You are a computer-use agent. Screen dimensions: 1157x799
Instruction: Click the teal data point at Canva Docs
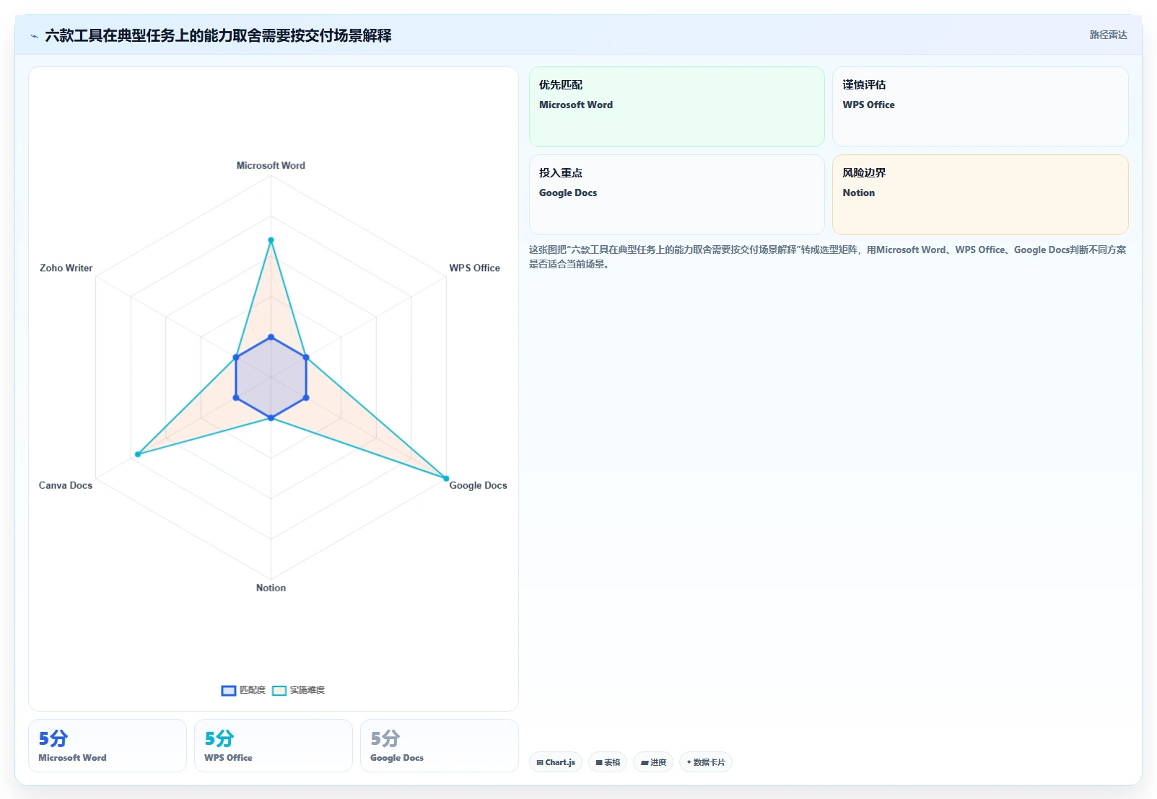point(138,454)
